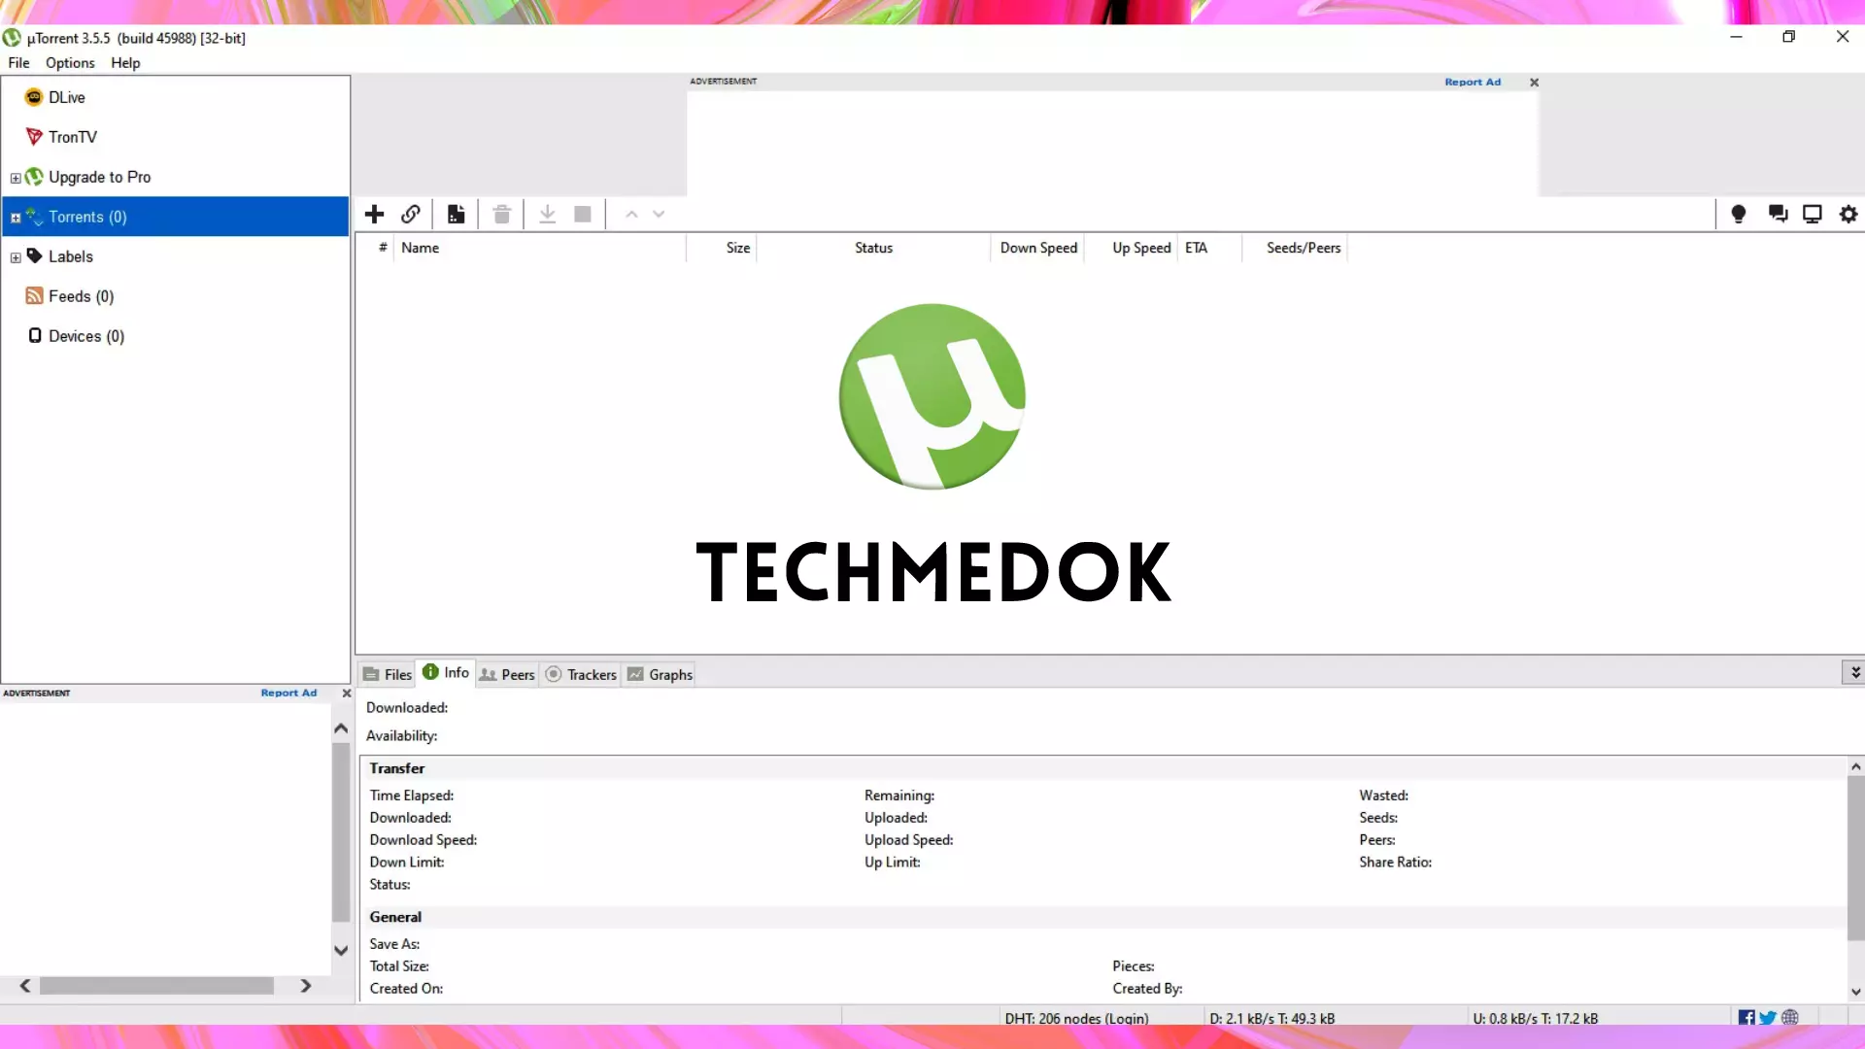Switch to the Trackers tab

point(581,674)
